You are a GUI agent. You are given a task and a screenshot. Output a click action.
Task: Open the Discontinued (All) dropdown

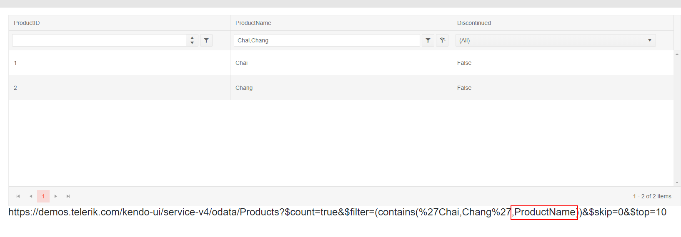tap(556, 40)
